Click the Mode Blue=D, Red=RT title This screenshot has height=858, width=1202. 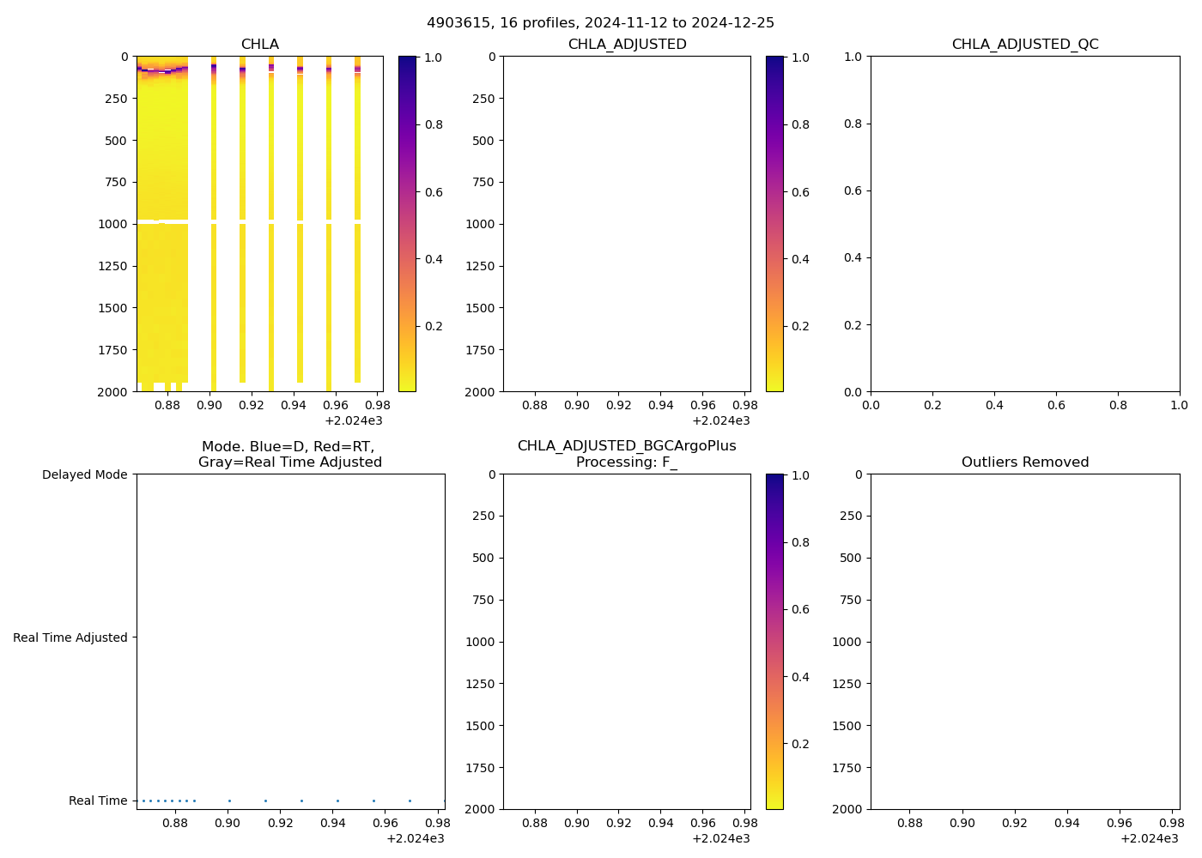pyautogui.click(x=289, y=454)
